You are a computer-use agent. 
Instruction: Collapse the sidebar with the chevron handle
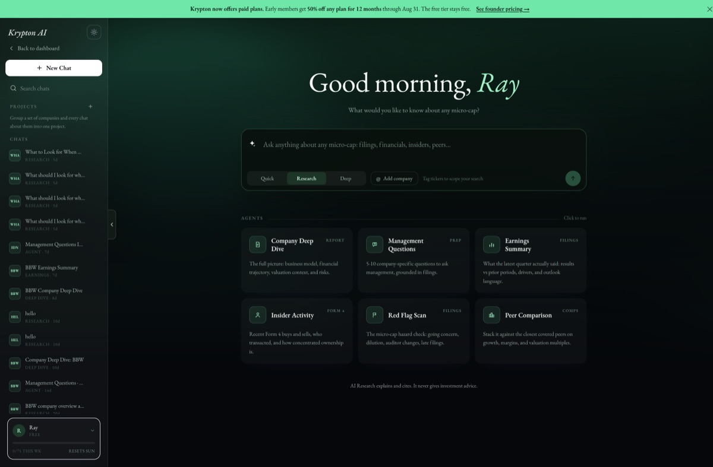coord(112,224)
